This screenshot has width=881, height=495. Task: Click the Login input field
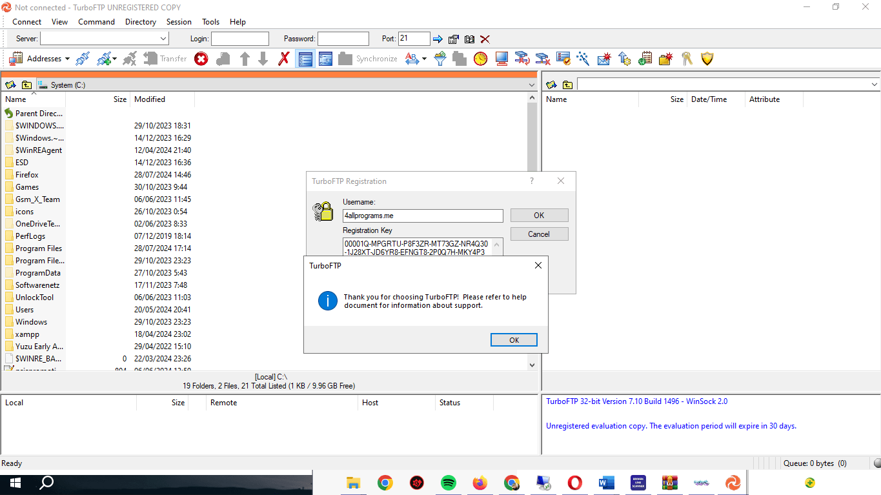240,39
